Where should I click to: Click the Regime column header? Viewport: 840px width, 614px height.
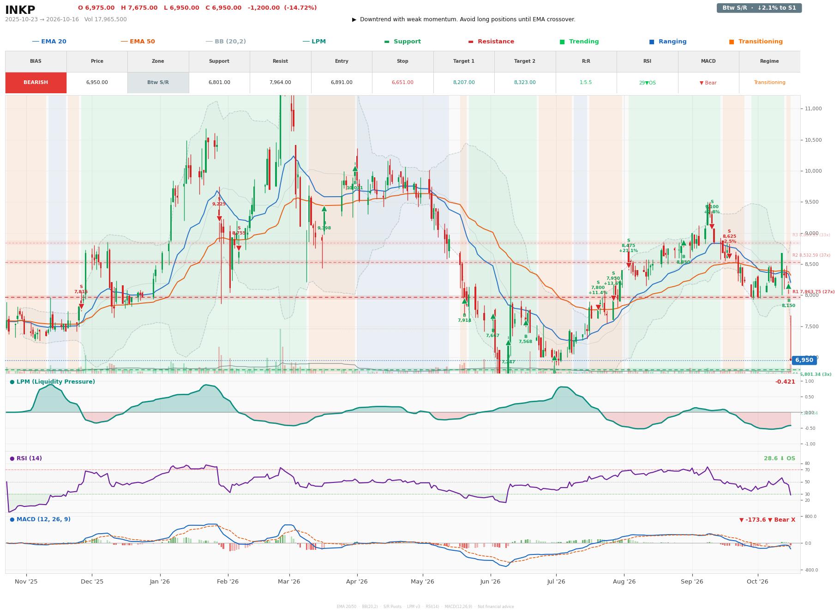point(769,61)
